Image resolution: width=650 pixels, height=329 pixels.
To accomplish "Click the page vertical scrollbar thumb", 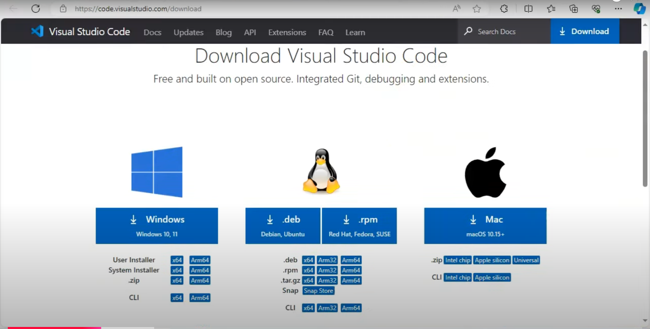I will 645,119.
